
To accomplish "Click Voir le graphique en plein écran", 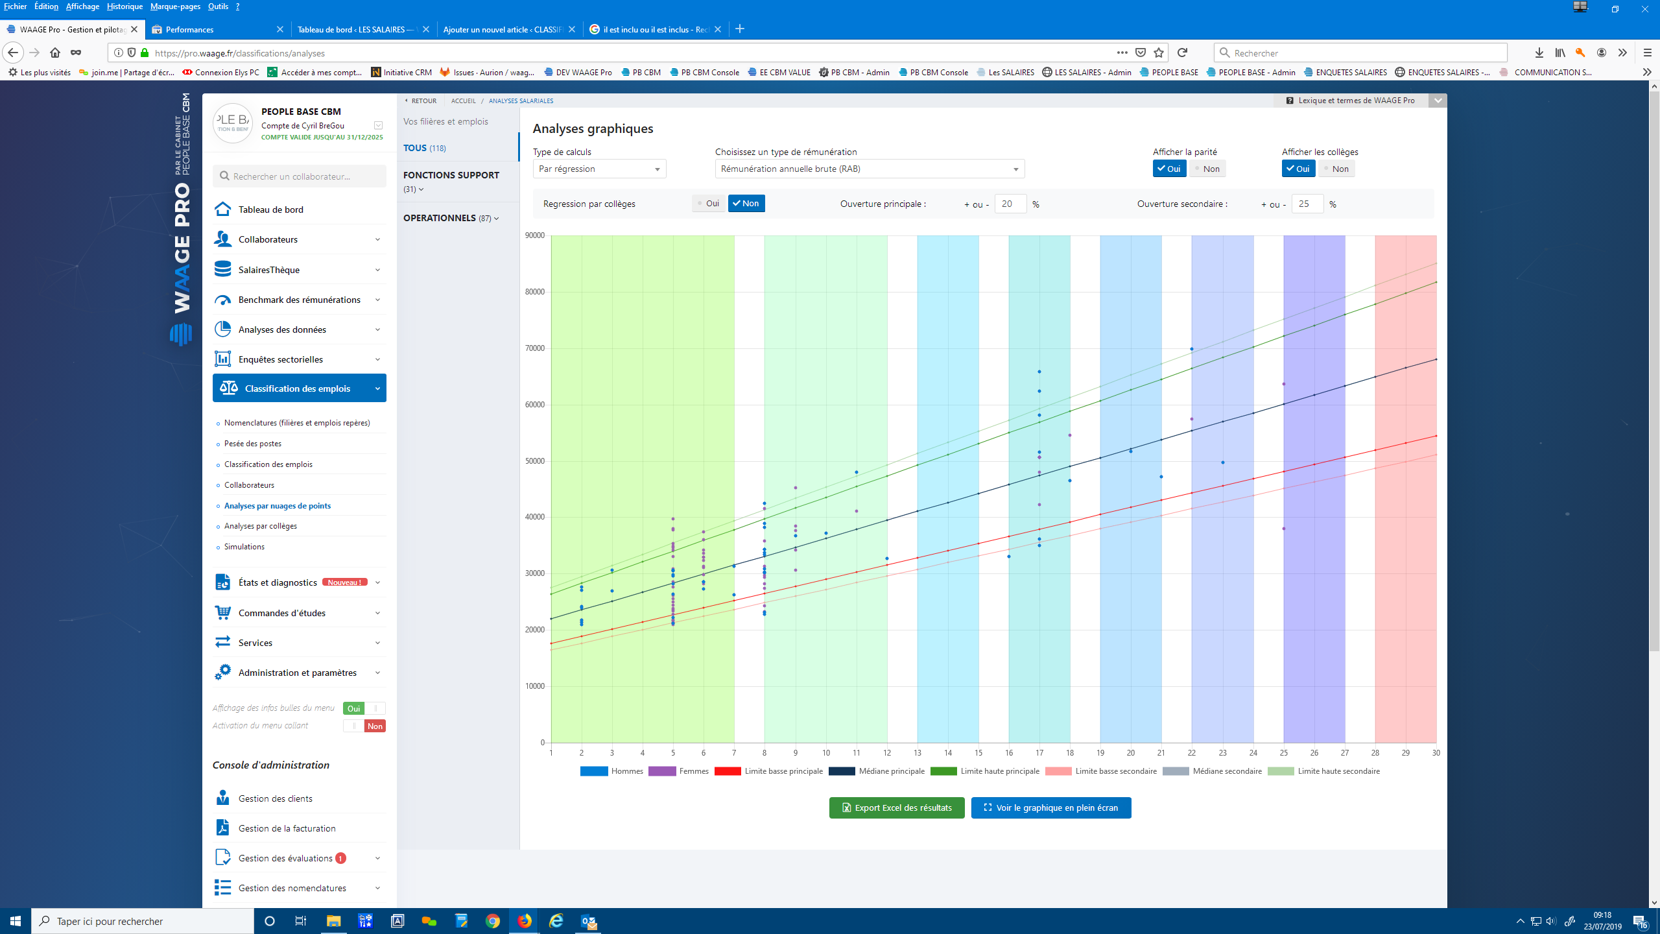I will tap(1051, 808).
